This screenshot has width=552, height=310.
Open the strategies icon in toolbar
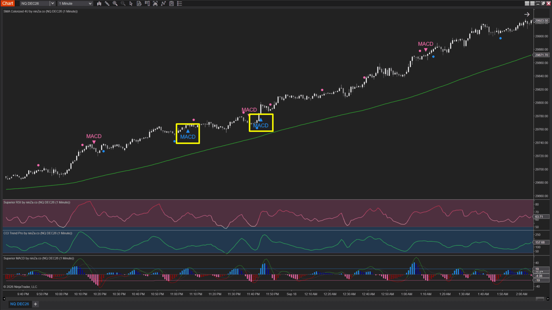pyautogui.click(x=163, y=3)
